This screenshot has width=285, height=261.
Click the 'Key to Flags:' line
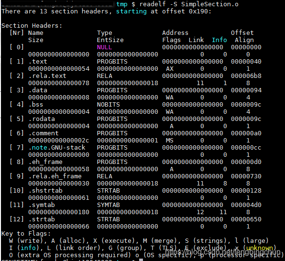click(x=26, y=234)
